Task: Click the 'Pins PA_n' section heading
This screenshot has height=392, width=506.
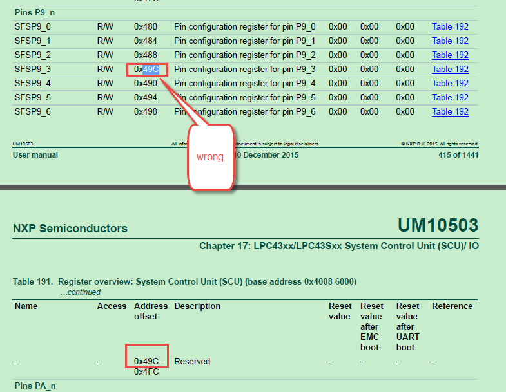Action: point(35,386)
